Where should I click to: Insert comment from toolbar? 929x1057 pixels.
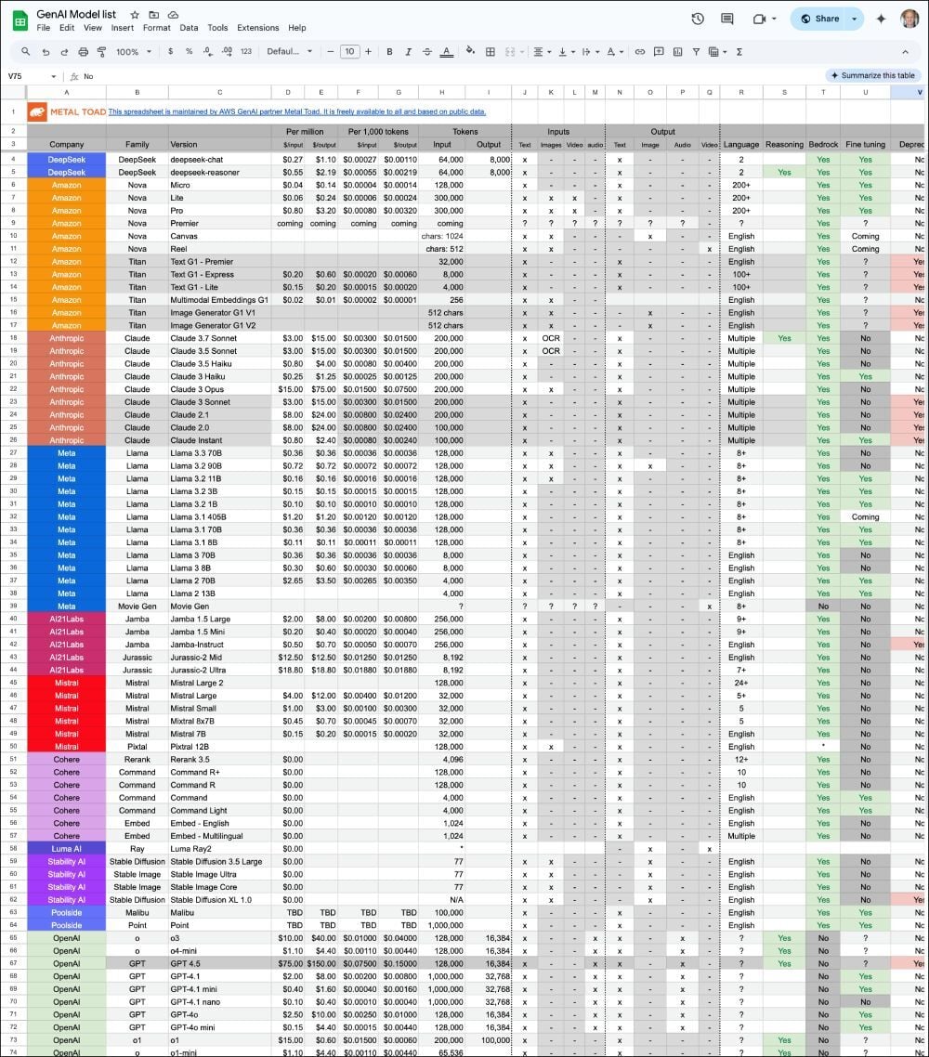coord(659,52)
